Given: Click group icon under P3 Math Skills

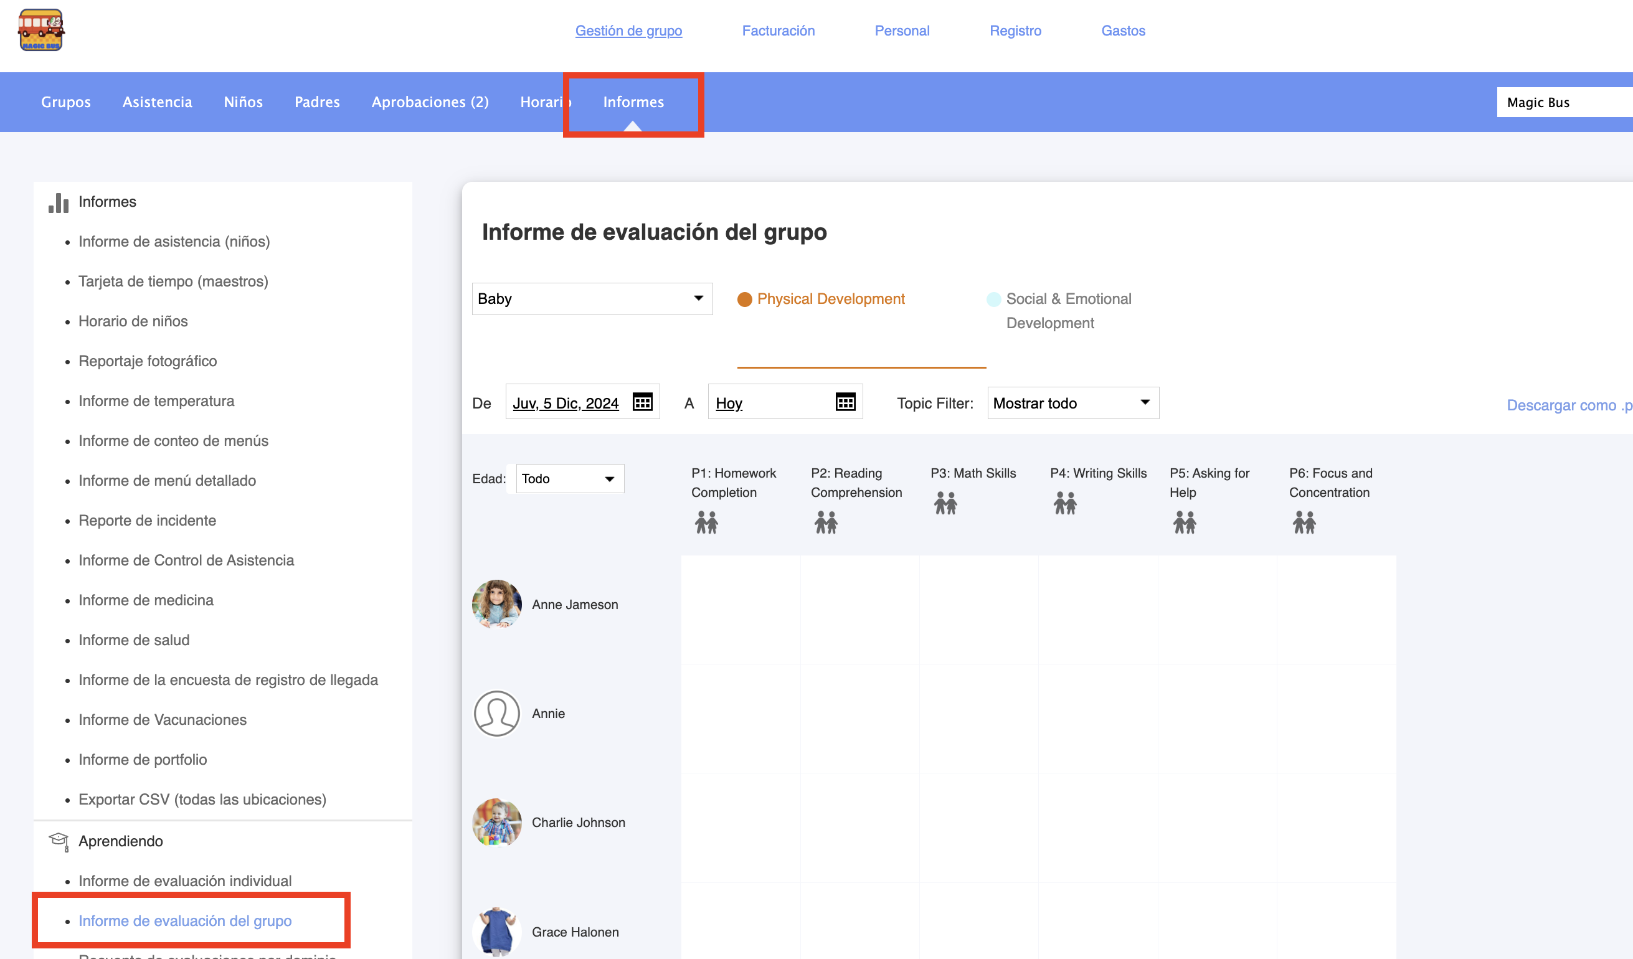Looking at the screenshot, I should tap(945, 503).
